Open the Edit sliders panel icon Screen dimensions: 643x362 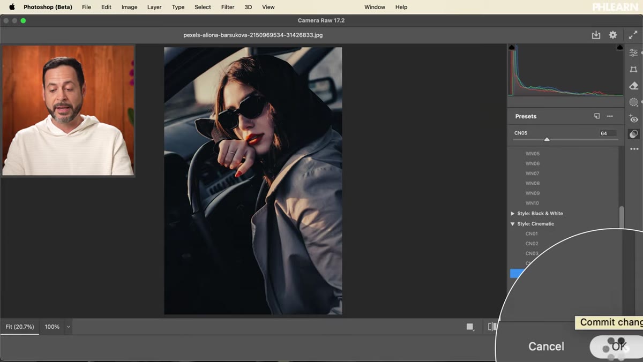click(634, 52)
